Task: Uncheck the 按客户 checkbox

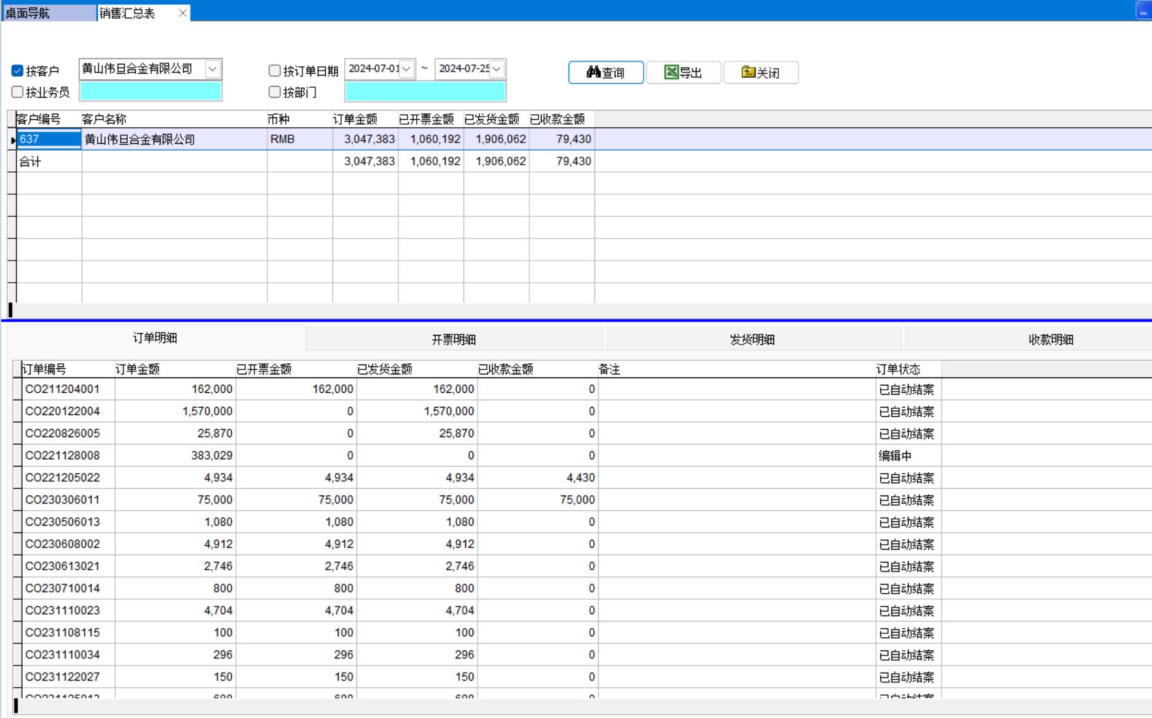Action: pos(17,71)
